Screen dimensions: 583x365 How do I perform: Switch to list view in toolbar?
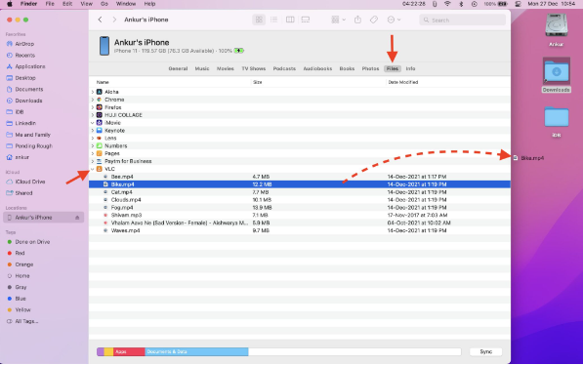(x=274, y=20)
